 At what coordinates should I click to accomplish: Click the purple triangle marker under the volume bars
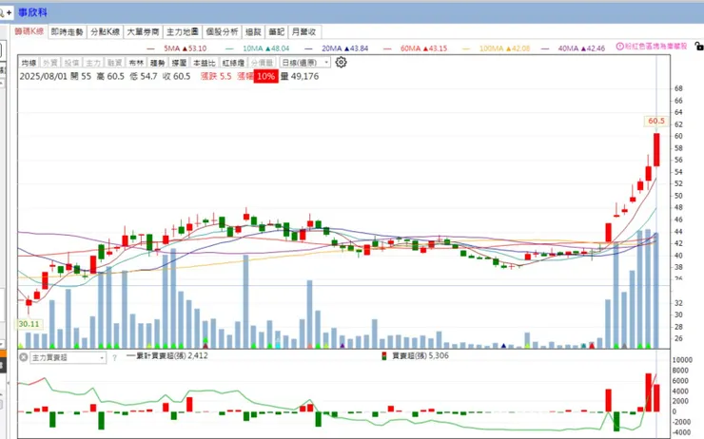pyautogui.click(x=342, y=346)
